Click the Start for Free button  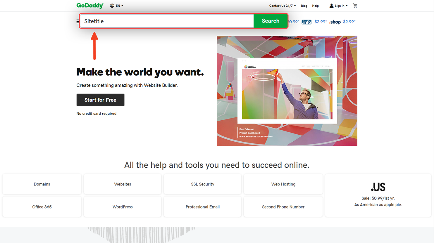tap(100, 100)
